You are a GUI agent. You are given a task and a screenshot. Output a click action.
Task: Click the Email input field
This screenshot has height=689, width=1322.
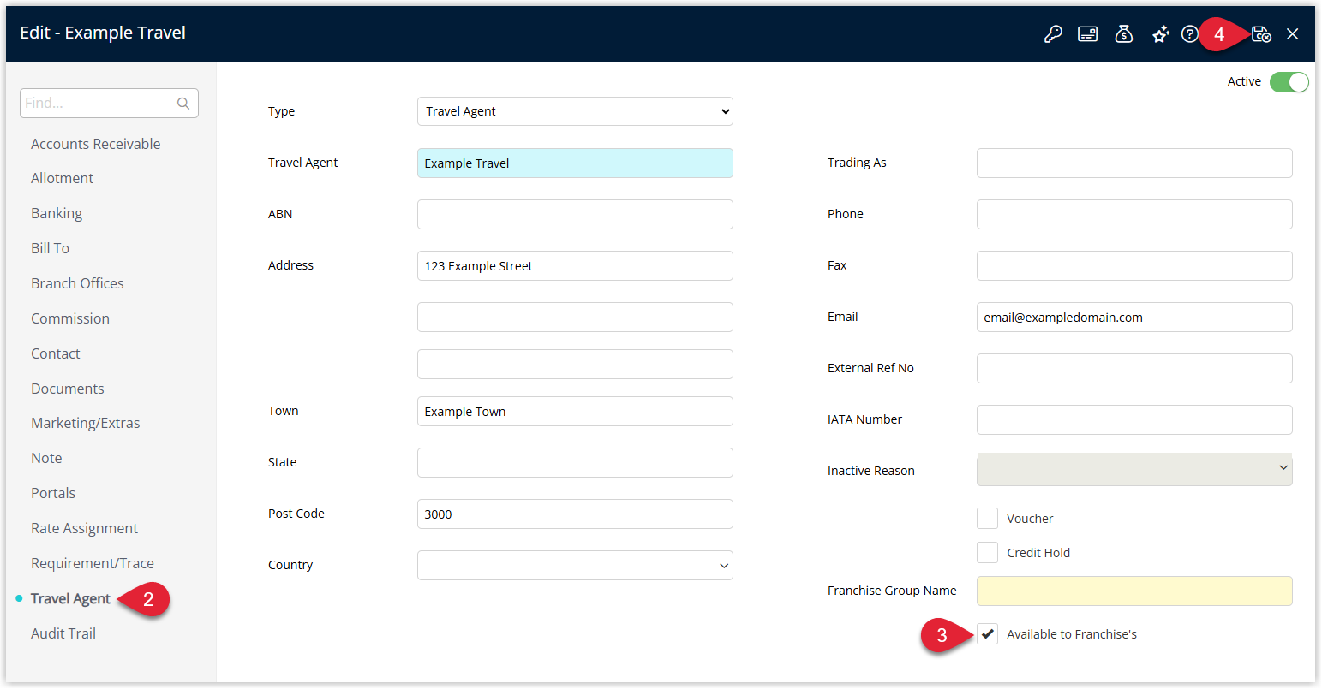(x=1134, y=318)
